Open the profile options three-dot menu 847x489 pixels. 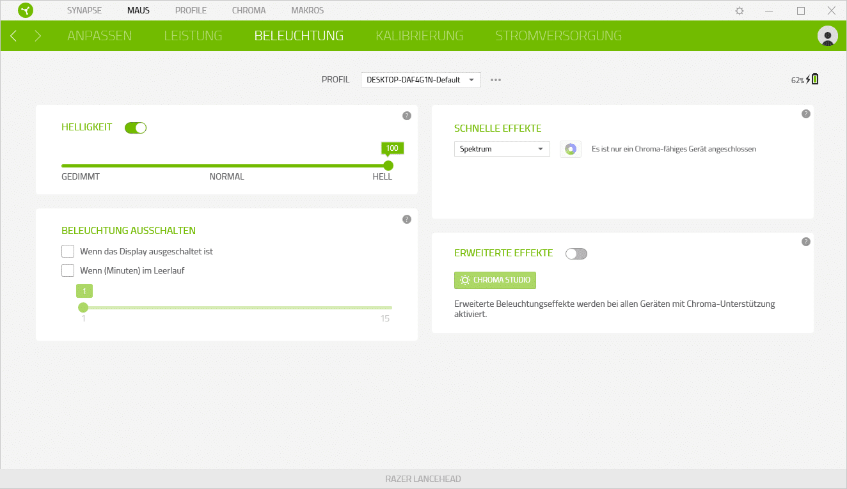point(496,80)
